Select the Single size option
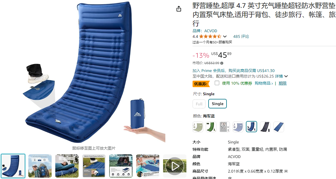Image resolution: width=336 pixels, height=179 pixels. 218,104
